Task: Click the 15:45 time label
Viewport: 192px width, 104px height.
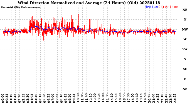Action: pos(116,98)
